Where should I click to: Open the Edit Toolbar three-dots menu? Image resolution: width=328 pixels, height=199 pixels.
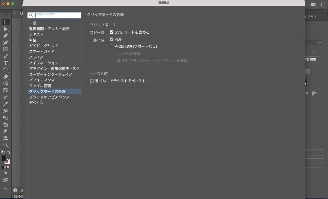5,189
